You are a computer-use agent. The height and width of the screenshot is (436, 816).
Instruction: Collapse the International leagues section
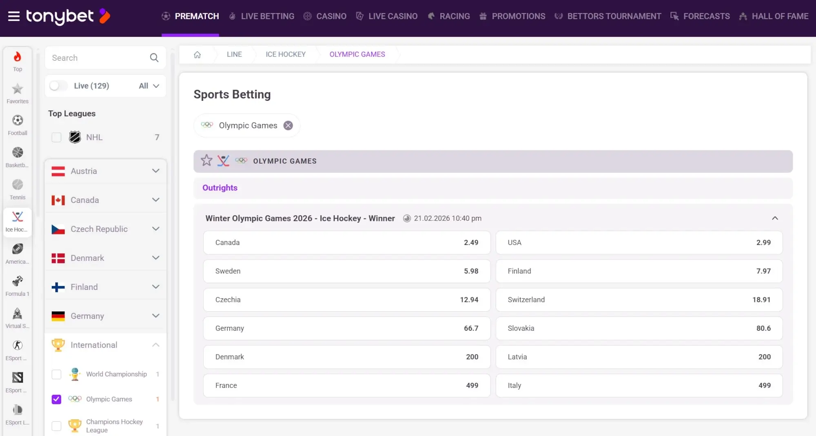pos(155,345)
